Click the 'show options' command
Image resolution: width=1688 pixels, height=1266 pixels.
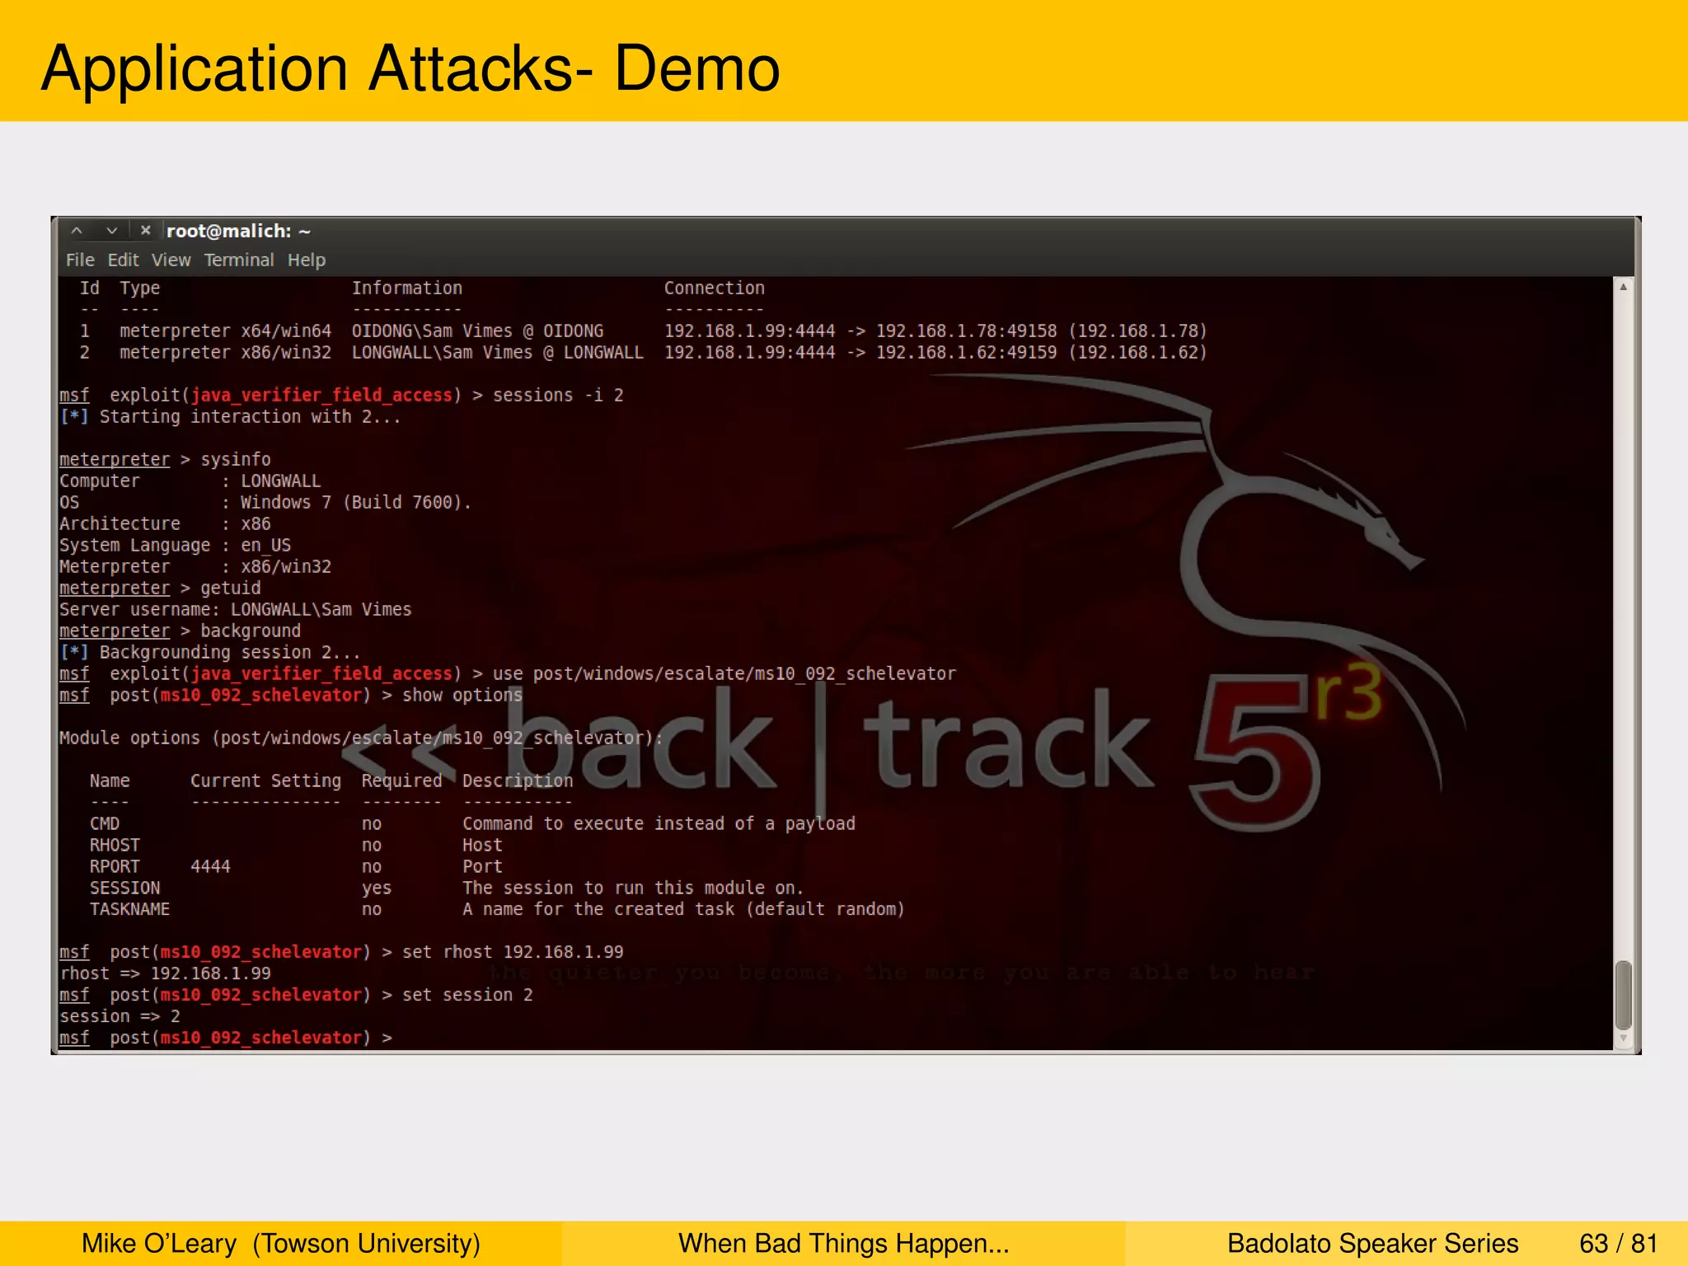(462, 696)
